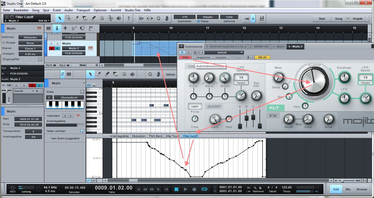Viewport: 374px width, 198px height.
Task: Open the tempo track clock icon
Action: 82,28
